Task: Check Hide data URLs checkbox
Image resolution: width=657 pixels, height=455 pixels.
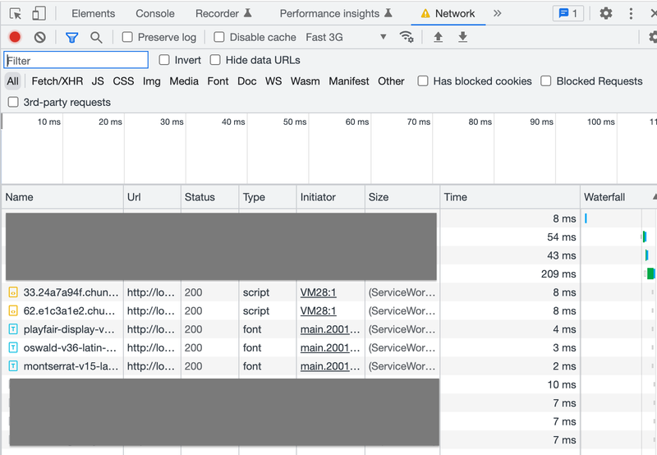Action: coord(215,60)
